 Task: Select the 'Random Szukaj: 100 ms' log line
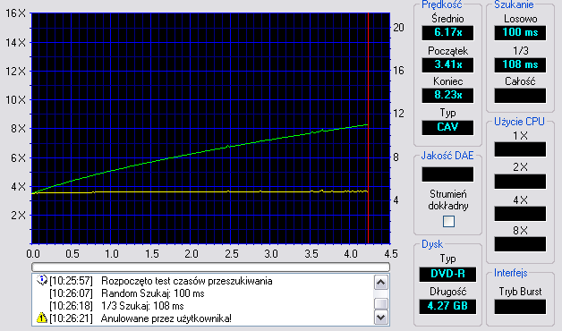[153, 293]
